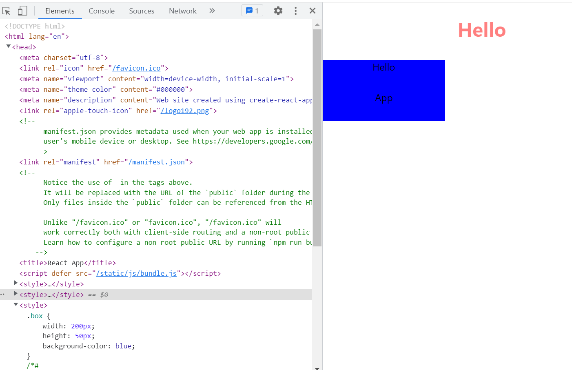Switch to the Sources tab

point(142,11)
